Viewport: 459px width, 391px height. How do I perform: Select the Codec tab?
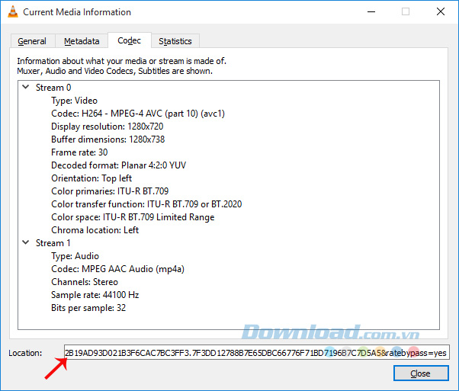[x=129, y=40]
